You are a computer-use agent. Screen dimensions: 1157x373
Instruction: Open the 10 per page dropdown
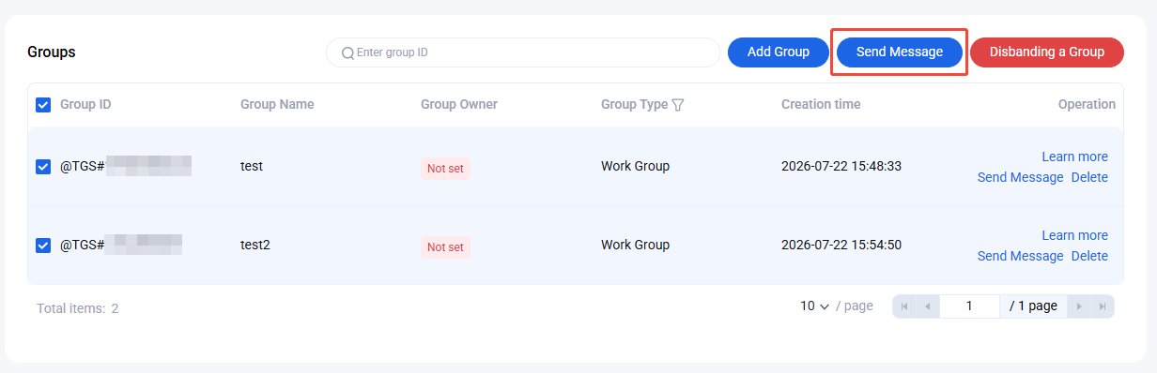coord(815,306)
